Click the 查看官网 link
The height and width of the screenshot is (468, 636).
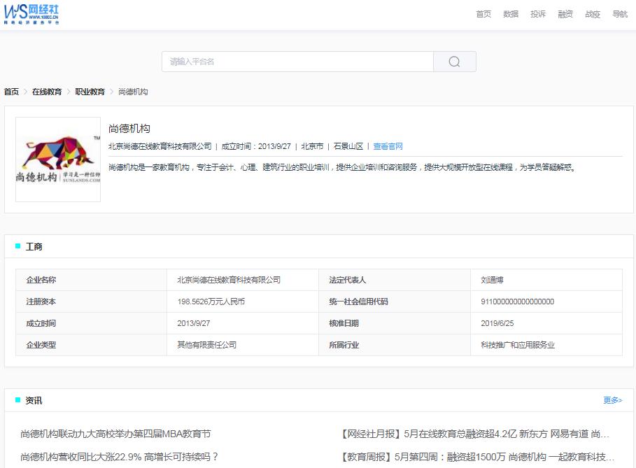389,146
